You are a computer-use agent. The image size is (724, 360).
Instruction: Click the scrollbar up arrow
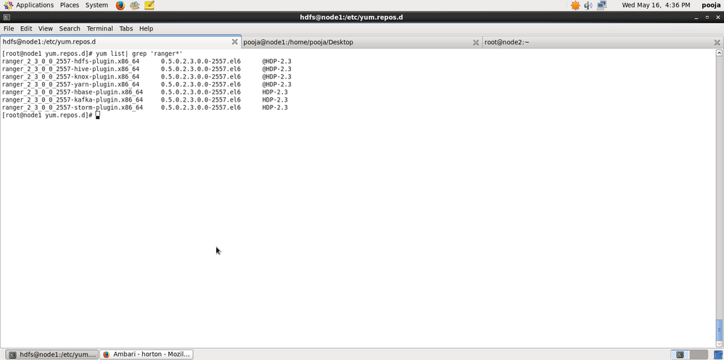(720, 53)
